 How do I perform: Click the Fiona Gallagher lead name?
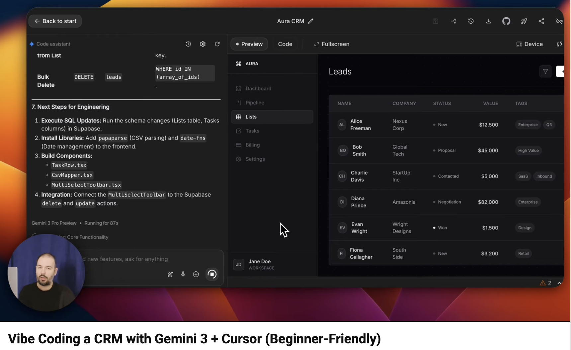pyautogui.click(x=361, y=253)
